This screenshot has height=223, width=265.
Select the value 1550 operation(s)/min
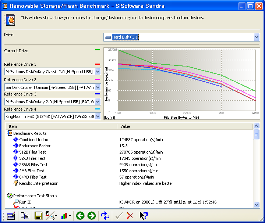click(139, 171)
